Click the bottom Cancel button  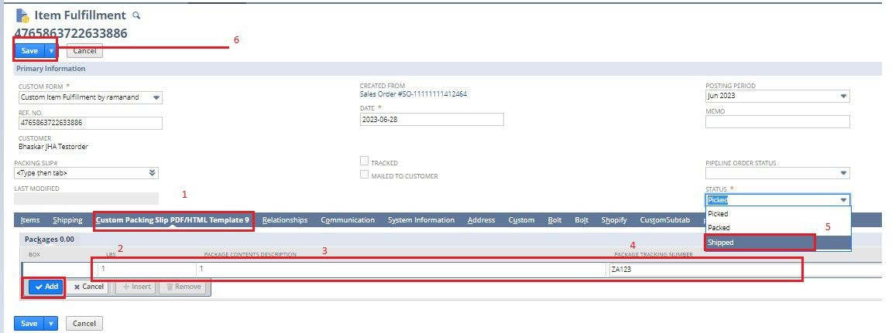pos(84,324)
